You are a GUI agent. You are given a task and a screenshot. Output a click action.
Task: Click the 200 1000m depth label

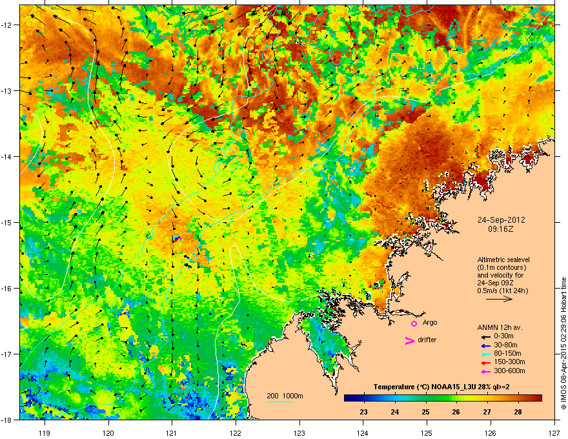(285, 396)
